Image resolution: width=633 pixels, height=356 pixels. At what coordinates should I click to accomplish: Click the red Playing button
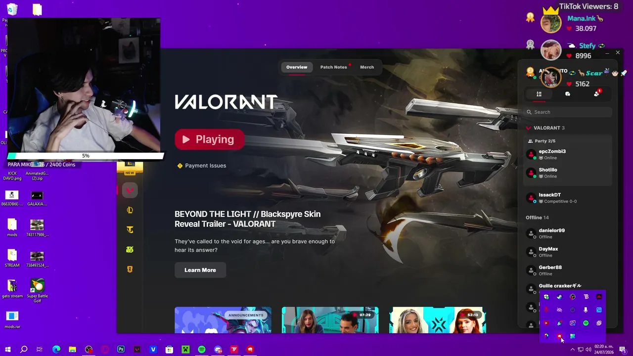point(210,139)
